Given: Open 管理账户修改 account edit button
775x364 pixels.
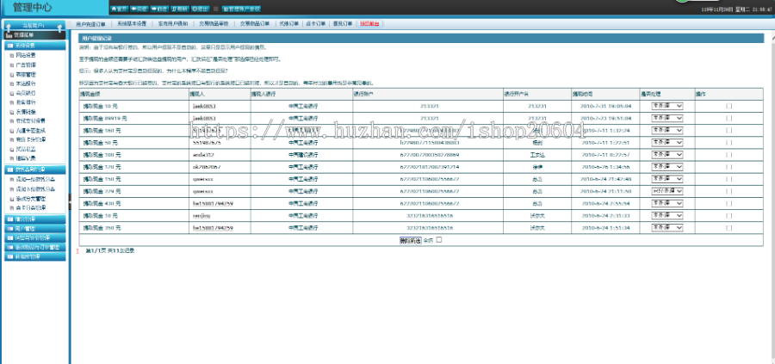Looking at the screenshot, I should click(241, 9).
